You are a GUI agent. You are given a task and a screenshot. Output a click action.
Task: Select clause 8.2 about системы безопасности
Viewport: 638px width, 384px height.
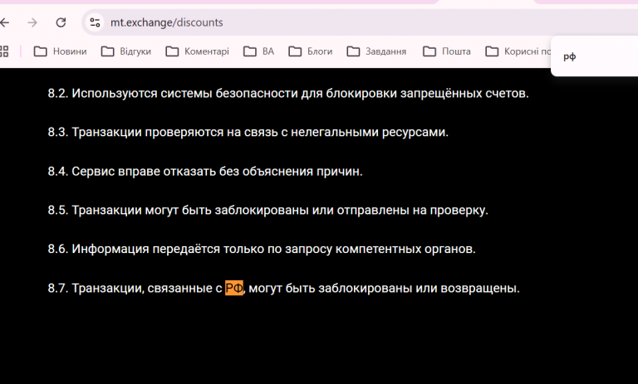[288, 94]
